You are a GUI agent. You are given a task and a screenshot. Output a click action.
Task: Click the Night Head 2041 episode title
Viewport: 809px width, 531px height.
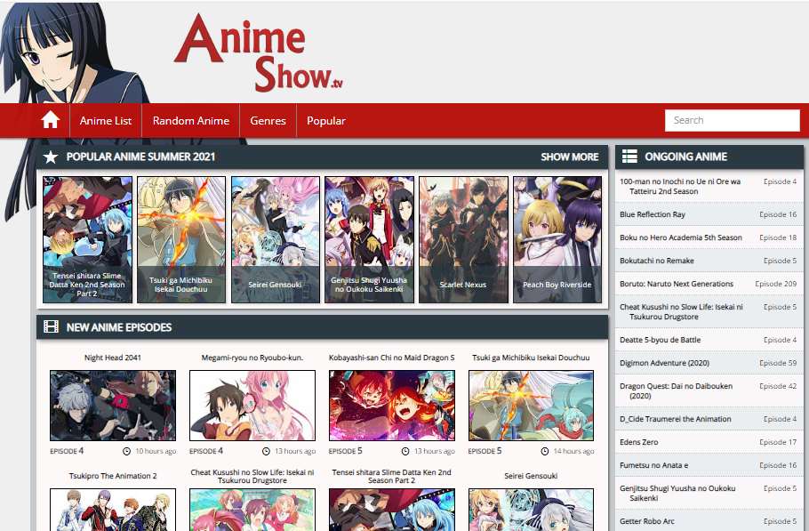click(x=113, y=357)
